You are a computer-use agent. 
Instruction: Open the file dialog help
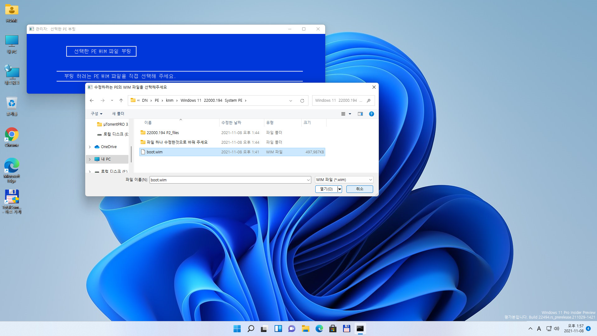click(x=371, y=114)
